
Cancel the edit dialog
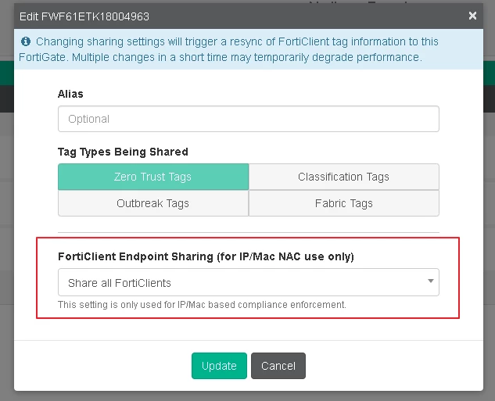pyautogui.click(x=278, y=366)
